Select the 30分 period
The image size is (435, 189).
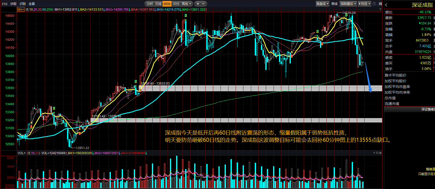[176, 4]
